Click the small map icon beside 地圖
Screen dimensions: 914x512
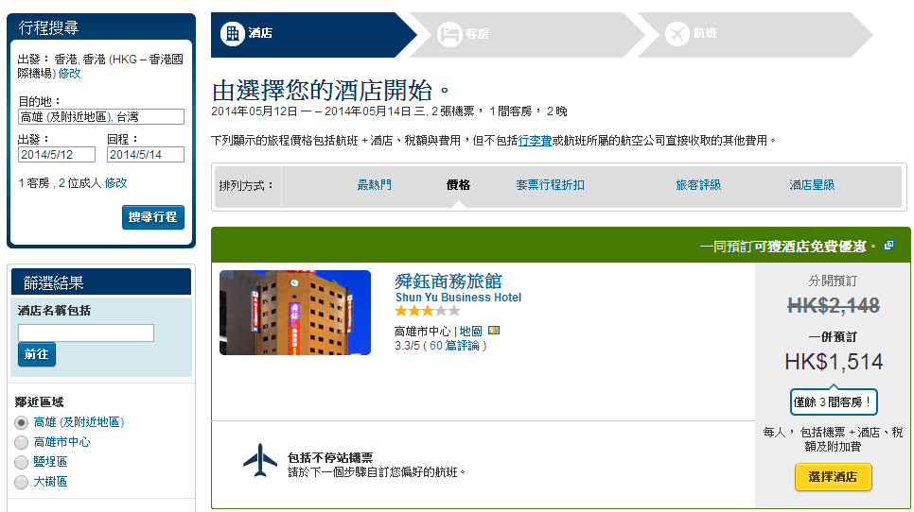click(493, 332)
